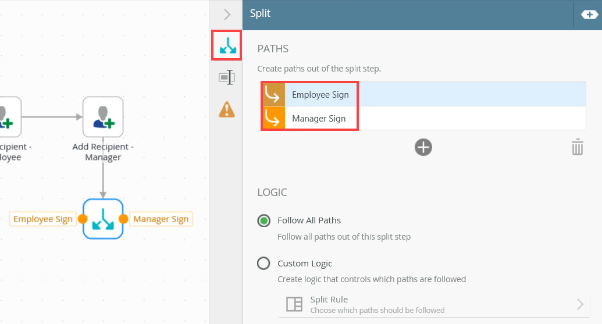This screenshot has height=324, width=602.
Task: Select the Add Recipient - Manager step
Action: pos(103,116)
